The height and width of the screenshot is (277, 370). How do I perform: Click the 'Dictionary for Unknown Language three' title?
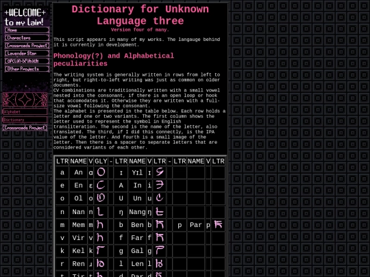tap(140, 15)
